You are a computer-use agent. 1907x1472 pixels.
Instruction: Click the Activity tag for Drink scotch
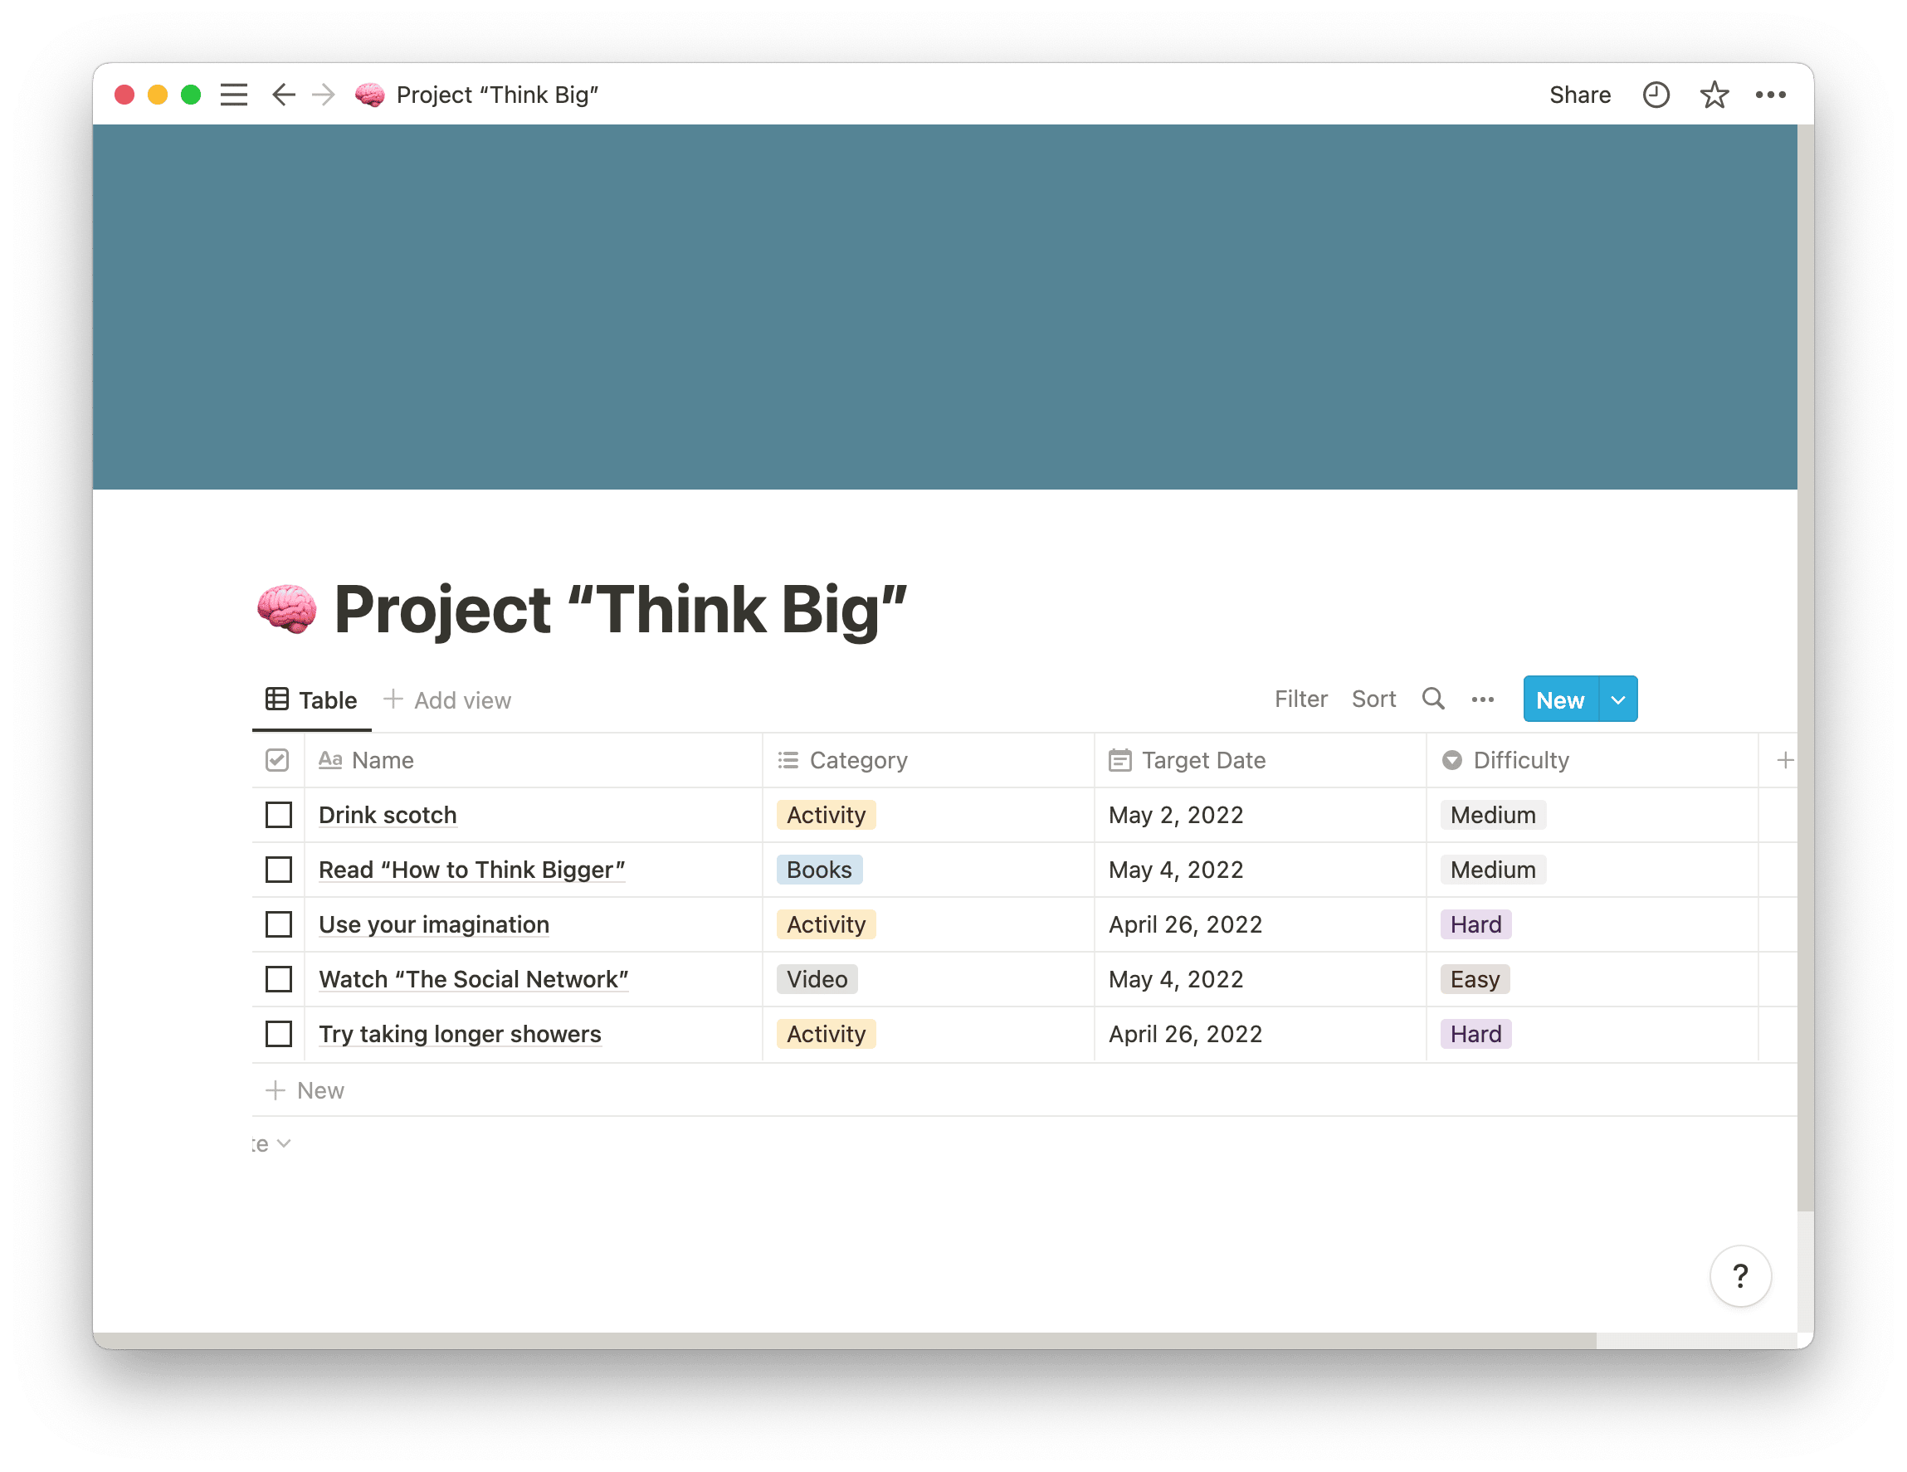click(826, 814)
